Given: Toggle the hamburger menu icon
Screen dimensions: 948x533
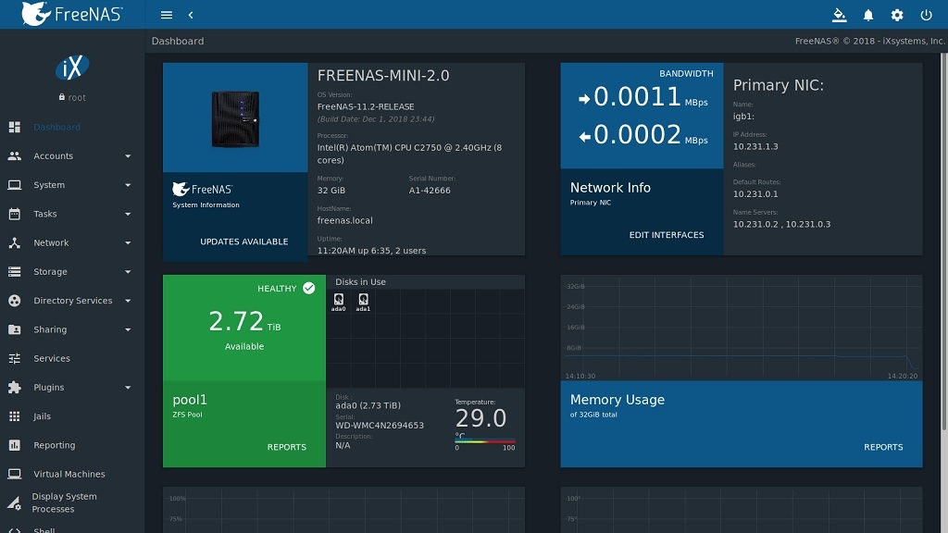Looking at the screenshot, I should click(x=167, y=15).
